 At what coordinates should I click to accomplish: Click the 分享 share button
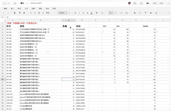point(161,3)
